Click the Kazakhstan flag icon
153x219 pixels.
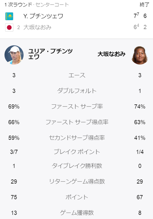[x=9, y=16]
